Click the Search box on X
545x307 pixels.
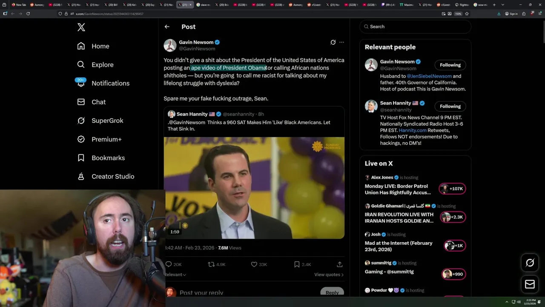click(415, 26)
